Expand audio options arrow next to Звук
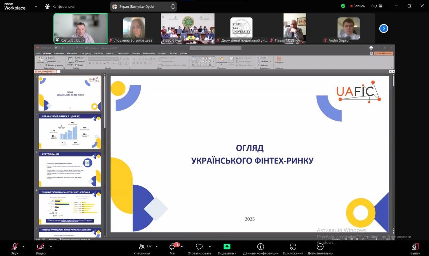429x256 pixels. [23, 247]
